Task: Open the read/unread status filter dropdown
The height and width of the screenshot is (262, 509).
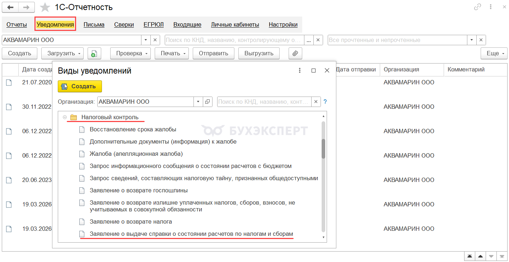Action: pos(472,40)
